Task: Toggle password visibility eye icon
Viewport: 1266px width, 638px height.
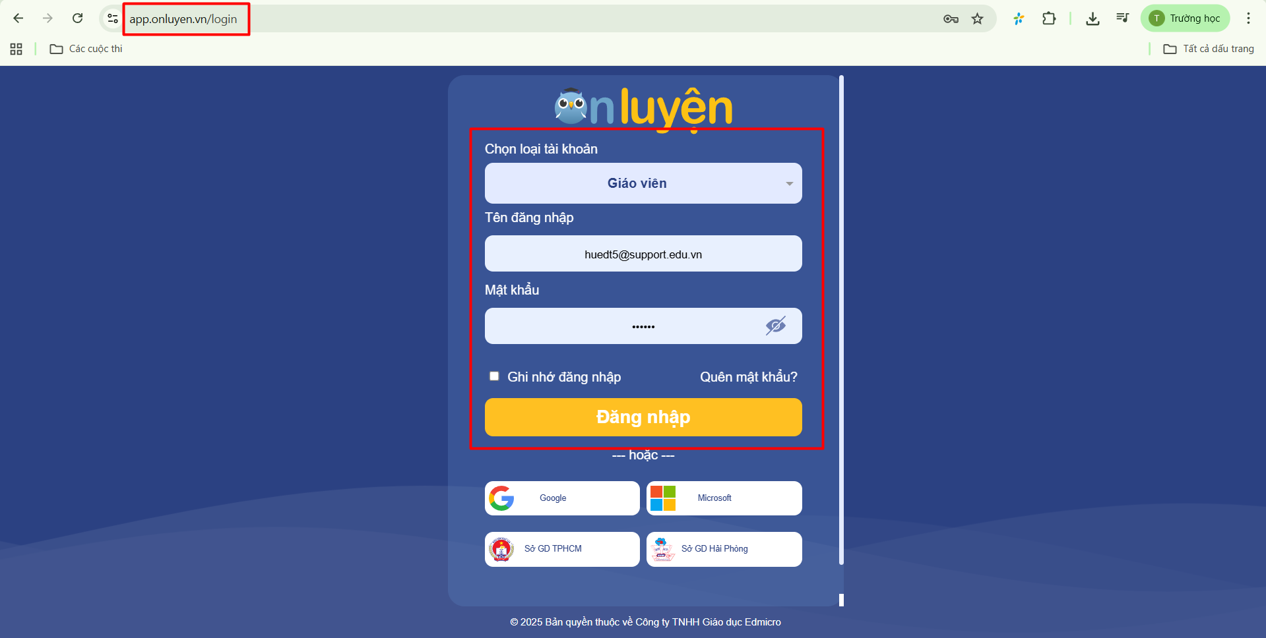Action: 775,326
